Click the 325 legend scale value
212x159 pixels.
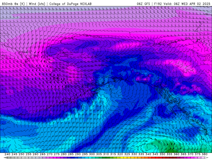(127, 154)
